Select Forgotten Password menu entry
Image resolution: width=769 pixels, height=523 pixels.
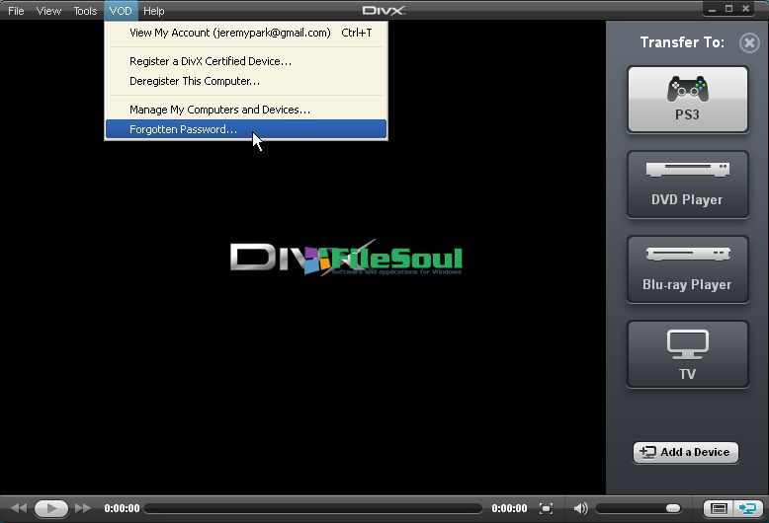(x=184, y=129)
